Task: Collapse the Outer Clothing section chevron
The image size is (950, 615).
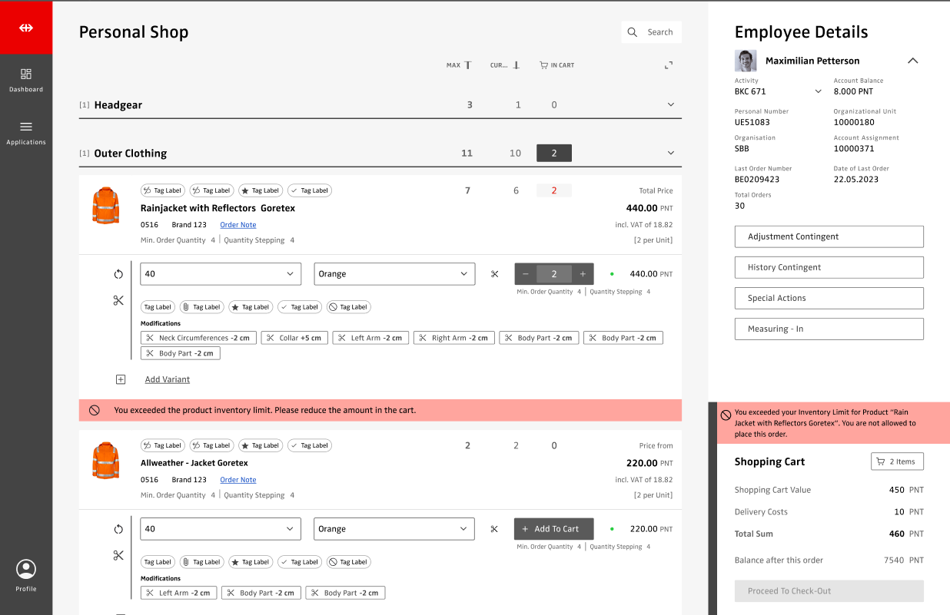Action: pos(670,153)
